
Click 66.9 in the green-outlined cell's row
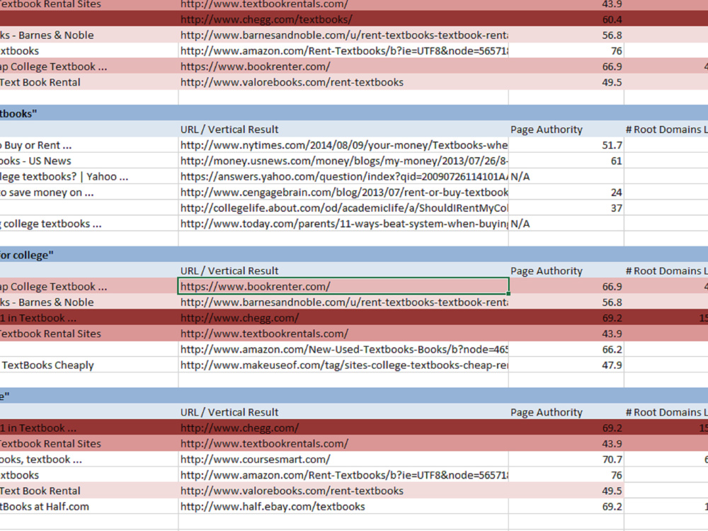tap(612, 287)
